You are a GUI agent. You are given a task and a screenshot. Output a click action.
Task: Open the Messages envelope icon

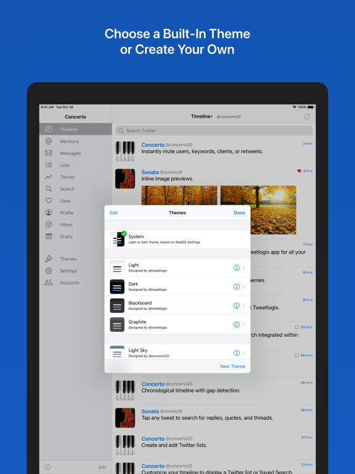coord(49,153)
